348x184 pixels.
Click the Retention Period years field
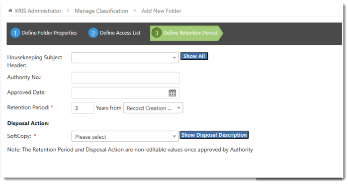83,108
